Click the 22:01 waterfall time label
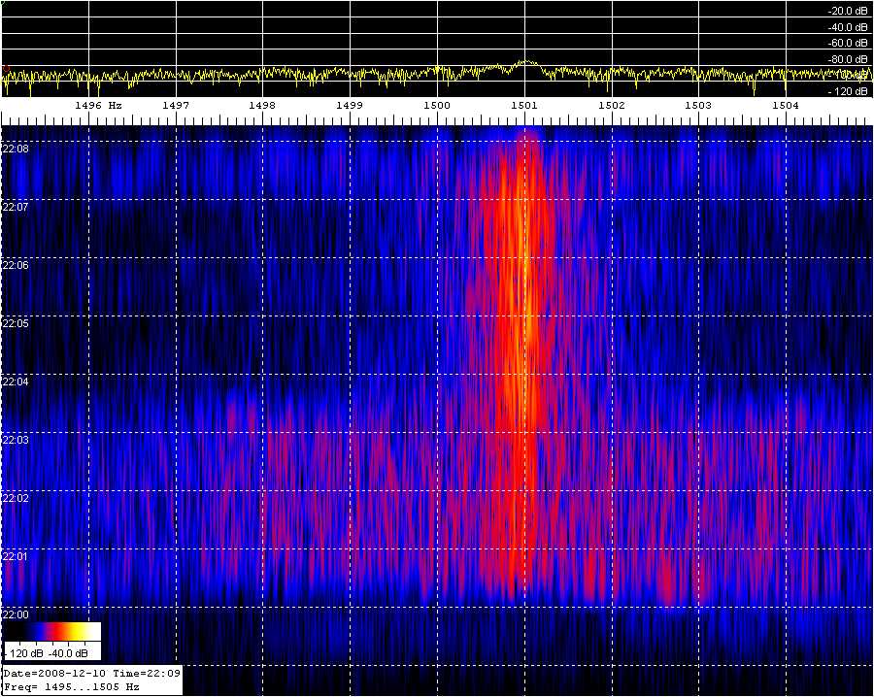Viewport: 874px width, 697px height. (x=16, y=556)
